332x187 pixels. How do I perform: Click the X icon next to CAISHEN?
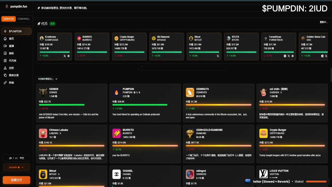coord(281,92)
